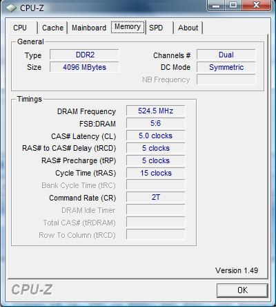Select the Command Rate 2T field

click(156, 198)
